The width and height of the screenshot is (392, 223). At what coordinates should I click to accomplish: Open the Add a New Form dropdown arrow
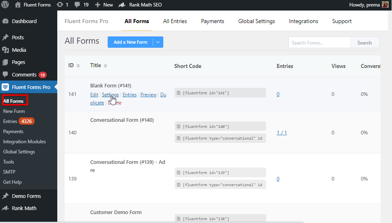click(158, 42)
